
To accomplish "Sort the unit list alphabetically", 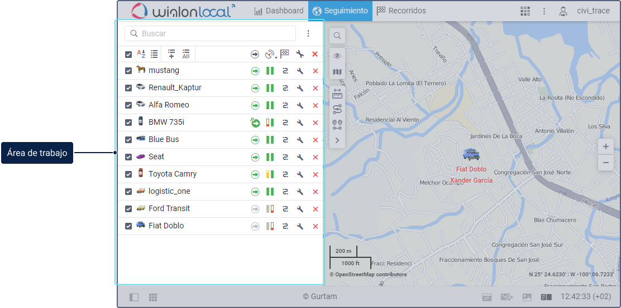I will pos(141,54).
